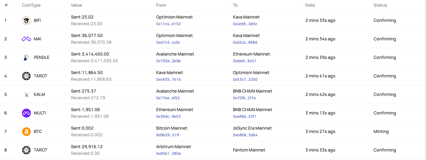Viewport: 426px width, 160px height.
Task: Click the KALM coin icon
Action: (27, 94)
